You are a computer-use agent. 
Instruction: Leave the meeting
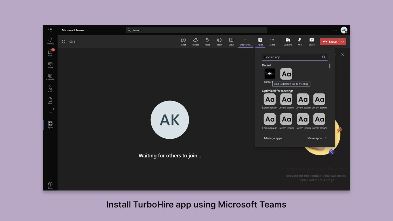[330, 42]
